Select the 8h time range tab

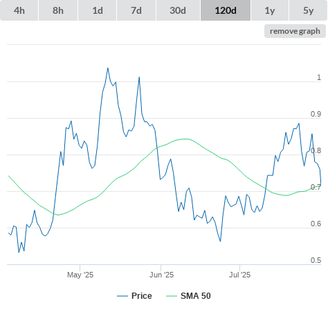point(58,10)
